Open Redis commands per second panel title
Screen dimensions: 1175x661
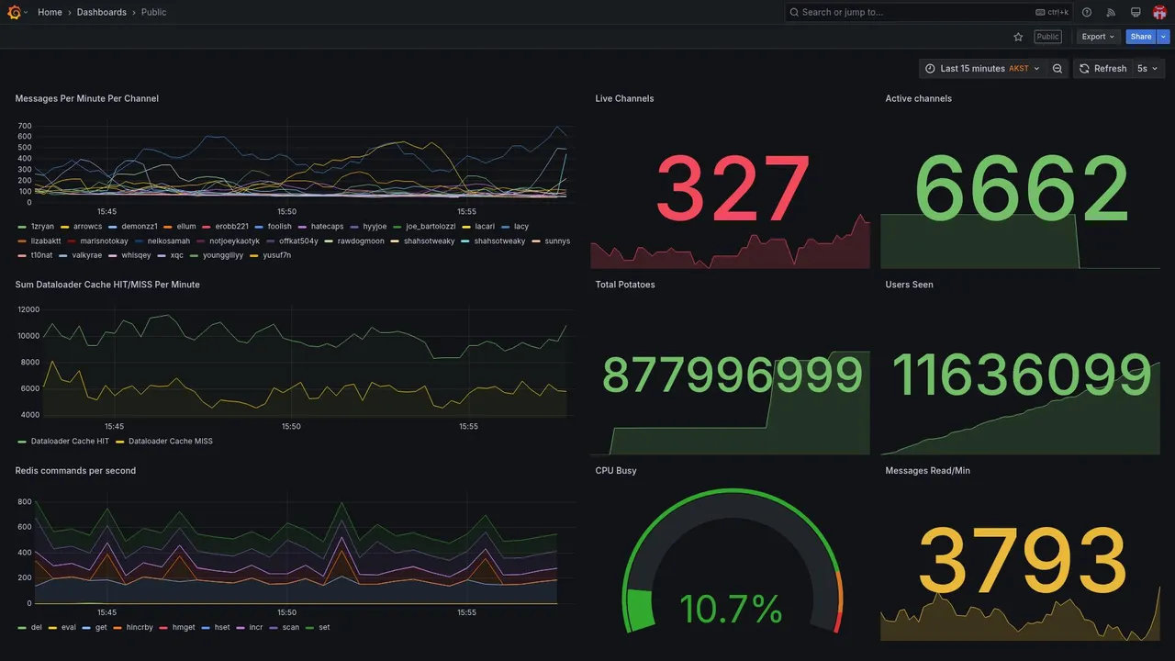pos(75,471)
